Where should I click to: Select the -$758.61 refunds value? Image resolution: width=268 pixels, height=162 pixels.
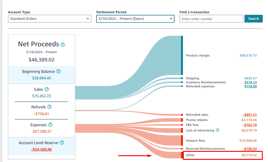click(x=41, y=114)
